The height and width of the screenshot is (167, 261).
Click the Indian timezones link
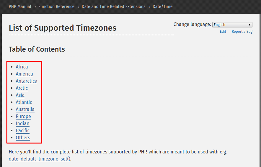pyautogui.click(x=23, y=124)
